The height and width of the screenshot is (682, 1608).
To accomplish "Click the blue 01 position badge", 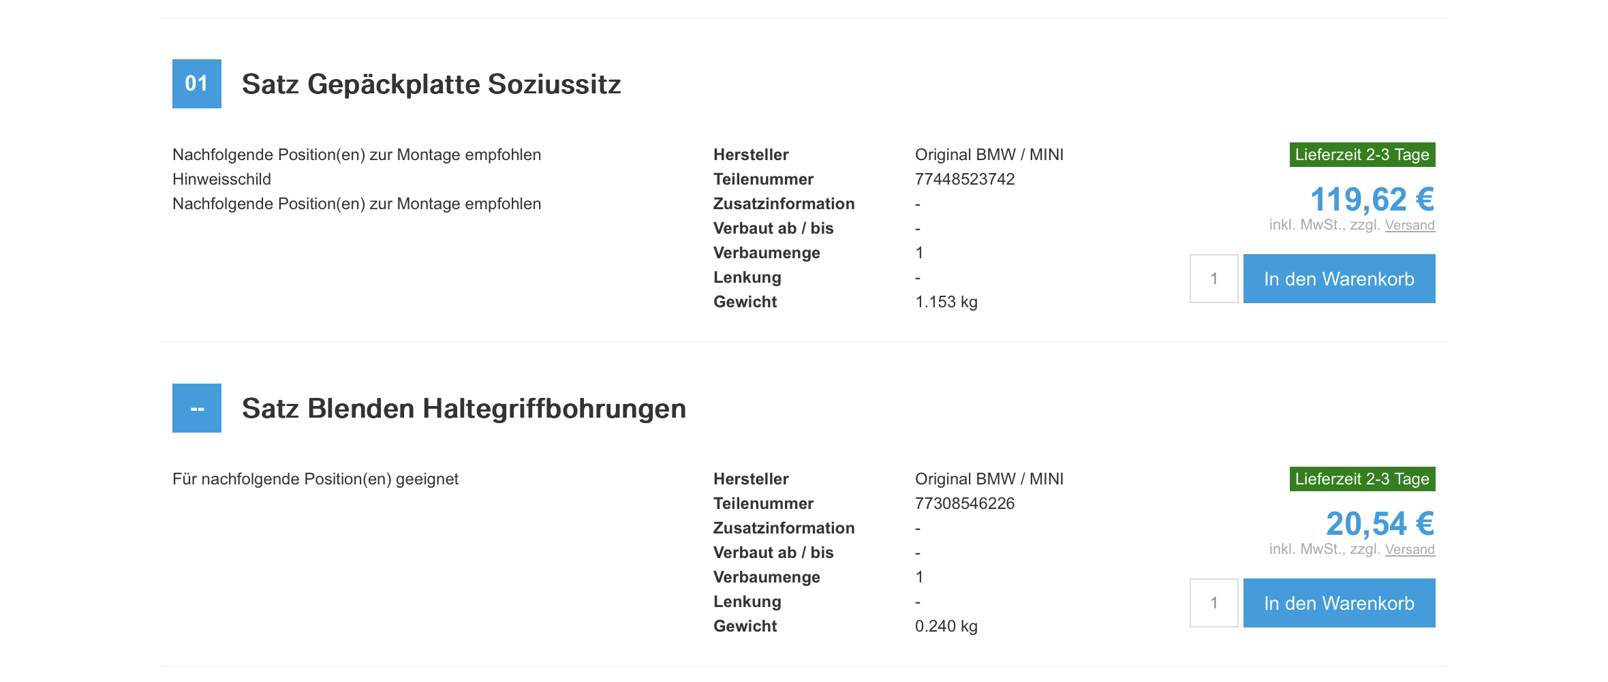I will point(196,84).
